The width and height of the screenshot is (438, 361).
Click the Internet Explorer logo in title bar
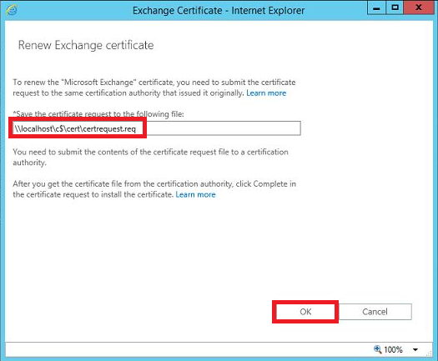(x=12, y=10)
